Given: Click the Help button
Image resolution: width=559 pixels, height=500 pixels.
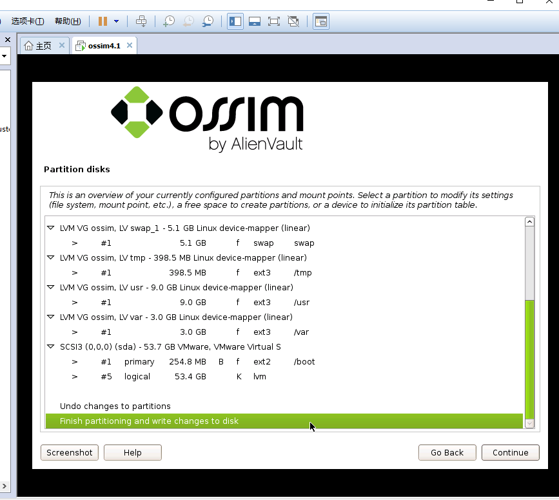Looking at the screenshot, I should (133, 452).
